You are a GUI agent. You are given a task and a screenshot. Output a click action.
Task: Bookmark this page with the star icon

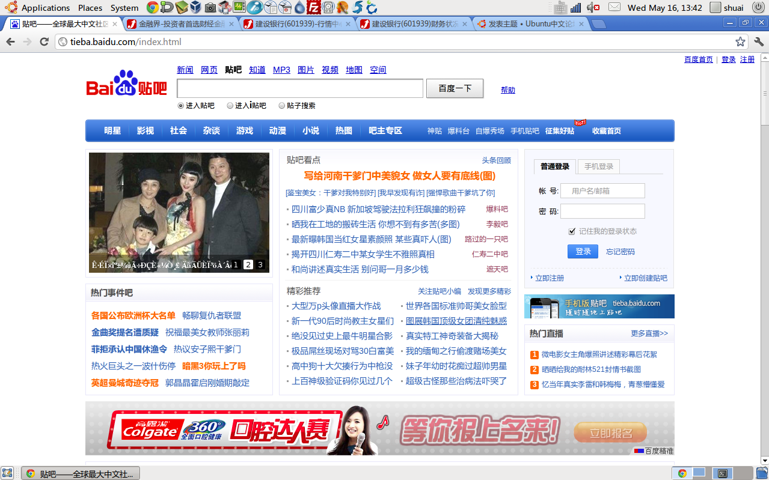coord(740,41)
